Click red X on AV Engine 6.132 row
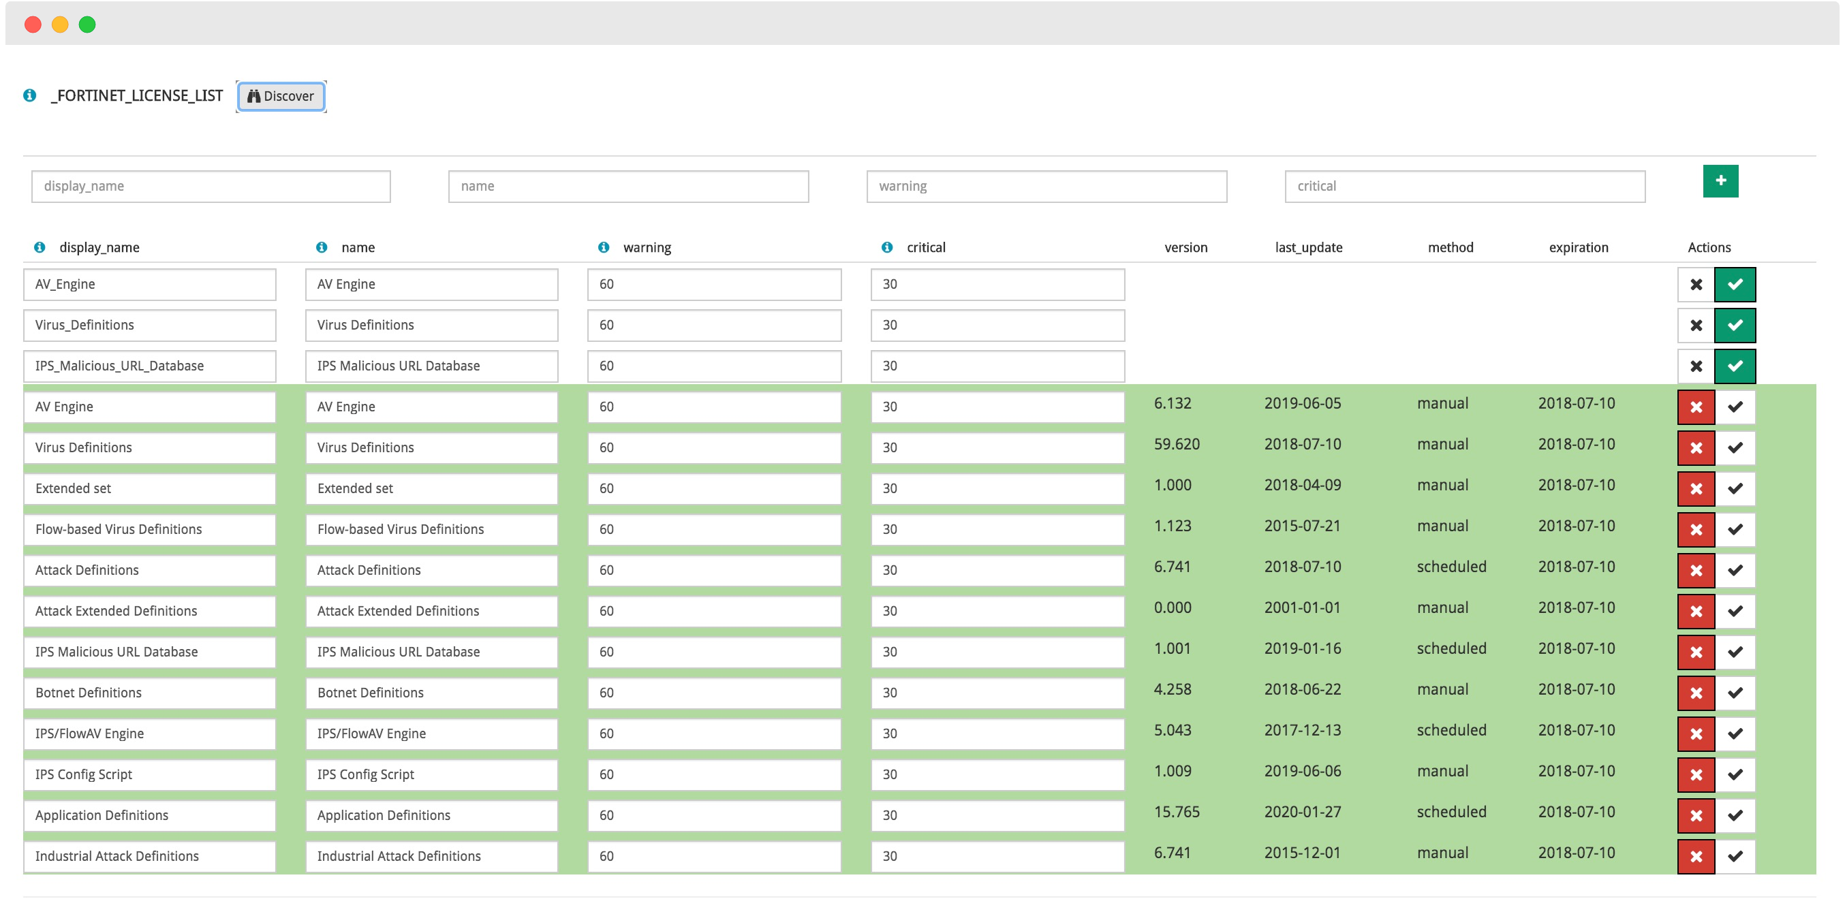This screenshot has height=899, width=1845. (1696, 407)
